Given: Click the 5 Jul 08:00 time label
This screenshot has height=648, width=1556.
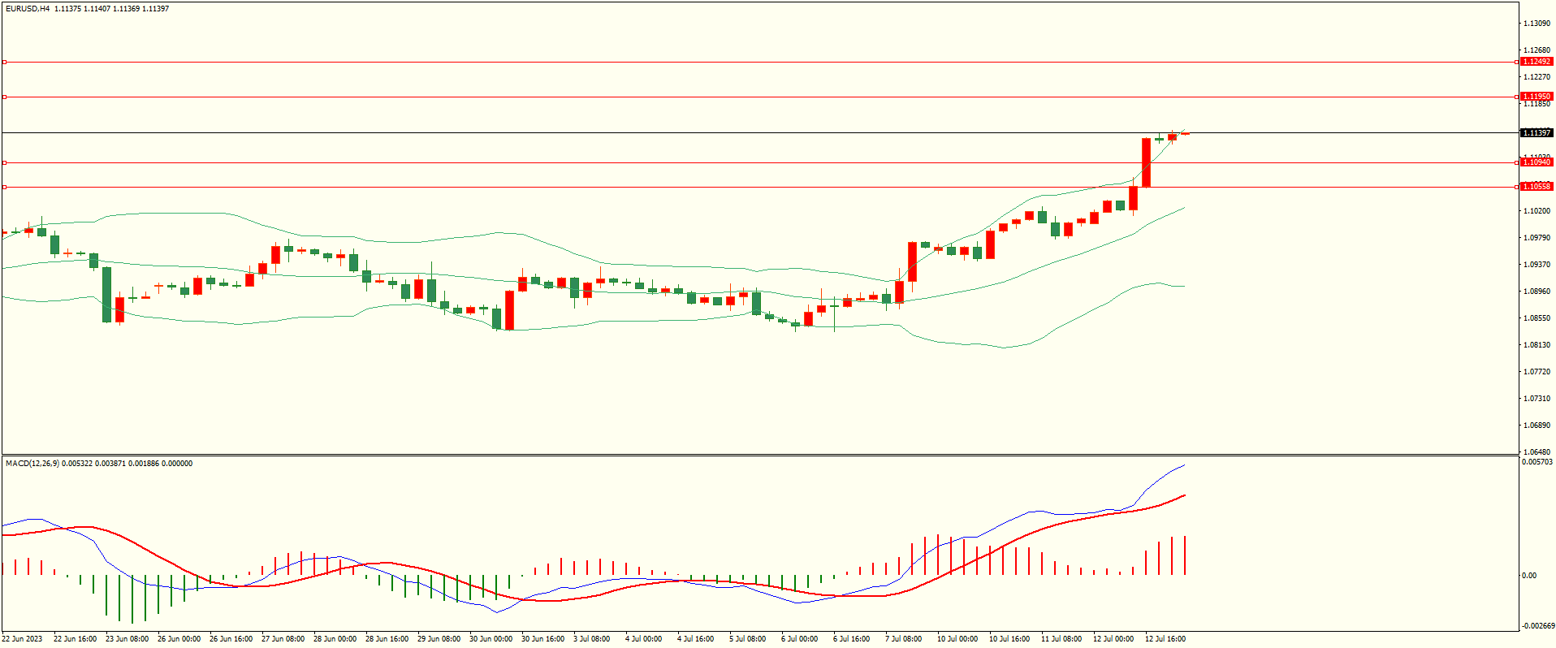Looking at the screenshot, I should click(748, 639).
